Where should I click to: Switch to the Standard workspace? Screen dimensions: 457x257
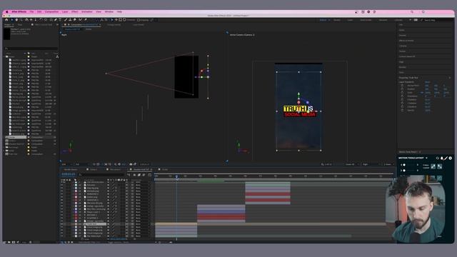tap(383, 20)
